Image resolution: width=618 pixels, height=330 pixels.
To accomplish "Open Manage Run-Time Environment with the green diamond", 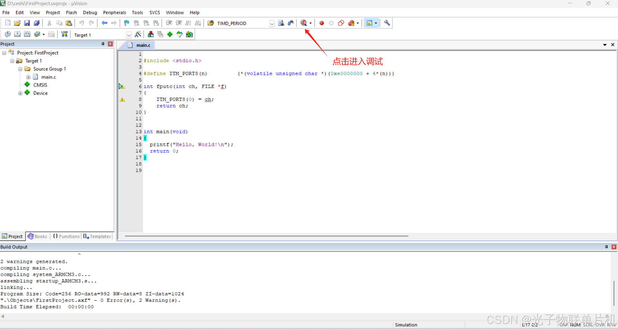I will [170, 34].
